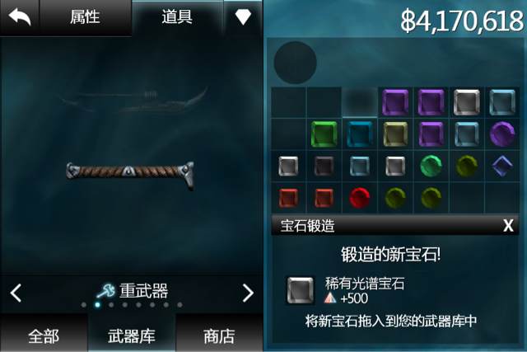Select the heavy weapon hammer handle
Screen dimensions: 527x352
(130, 172)
